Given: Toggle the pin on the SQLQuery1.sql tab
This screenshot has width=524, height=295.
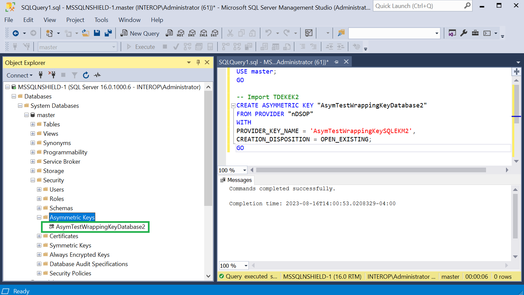Looking at the screenshot, I should (x=336, y=62).
